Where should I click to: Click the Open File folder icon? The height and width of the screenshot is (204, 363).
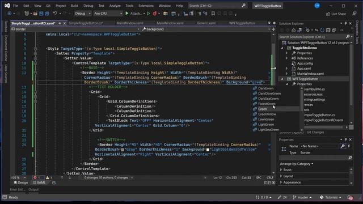point(35,14)
